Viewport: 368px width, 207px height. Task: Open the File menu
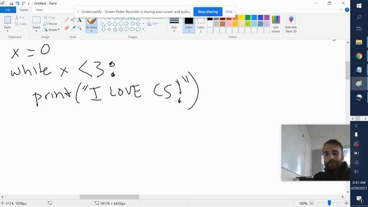tap(8, 10)
